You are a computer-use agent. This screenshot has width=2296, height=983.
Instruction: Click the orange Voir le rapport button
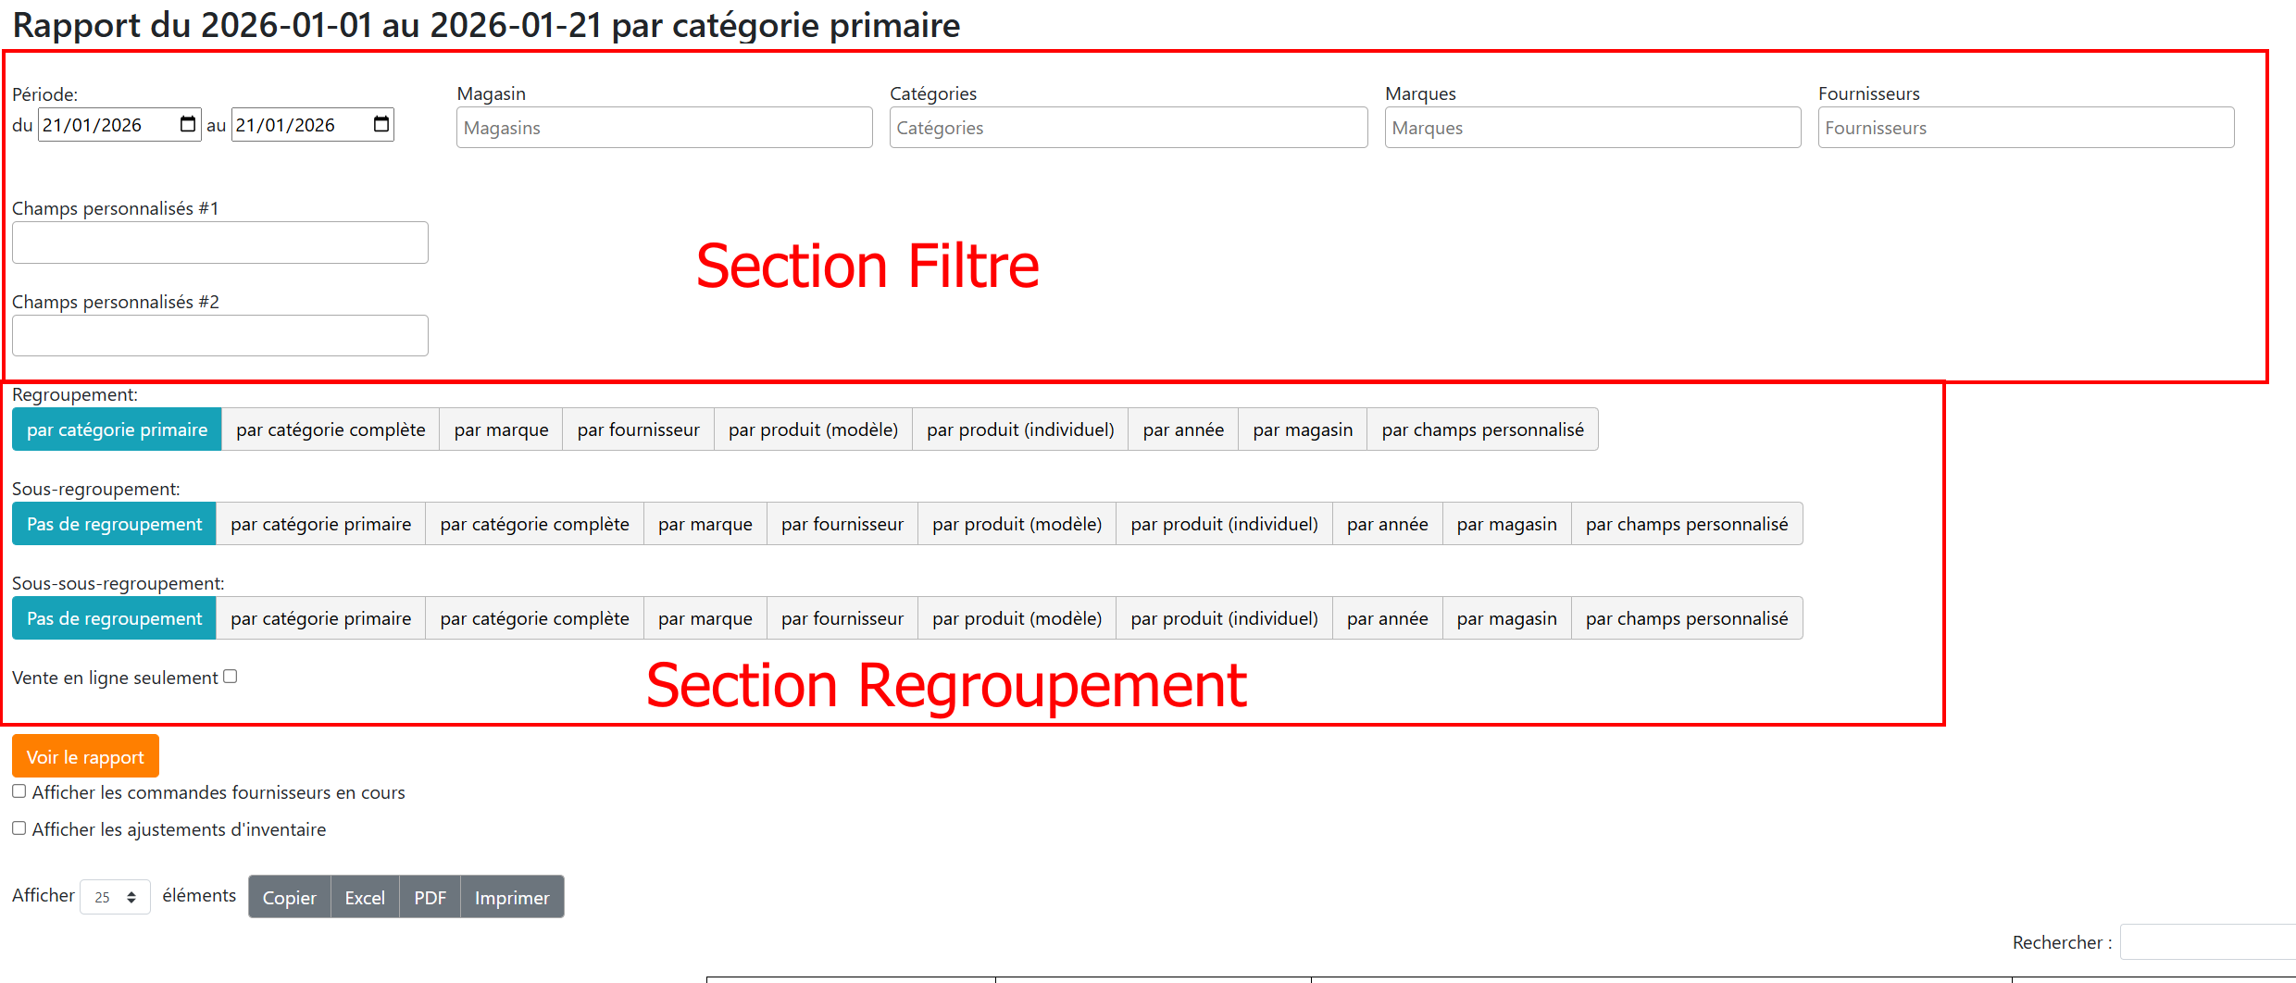pos(85,756)
